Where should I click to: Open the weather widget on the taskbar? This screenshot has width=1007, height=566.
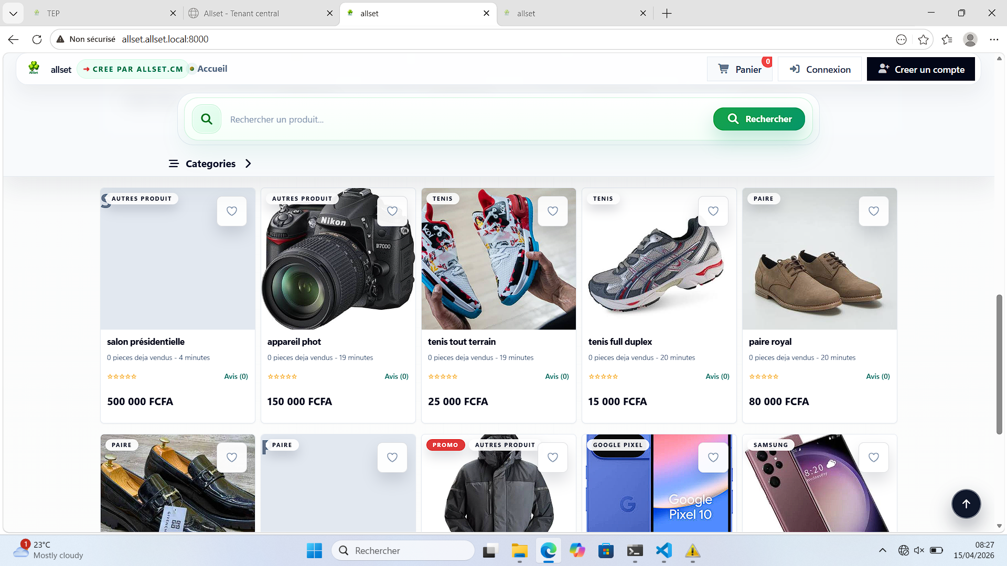tap(48, 550)
